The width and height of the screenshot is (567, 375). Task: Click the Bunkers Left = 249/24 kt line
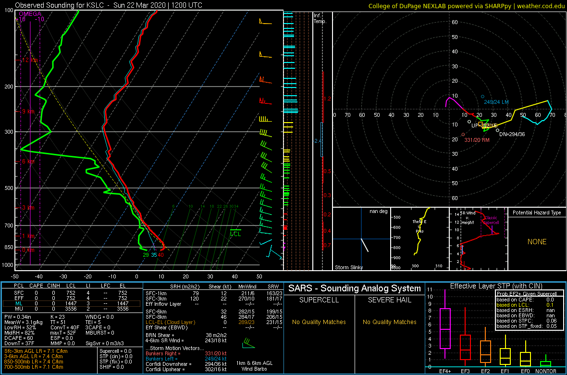point(186,358)
